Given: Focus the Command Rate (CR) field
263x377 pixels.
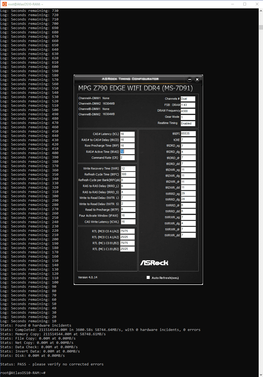Looking at the screenshot, I should 127,158.
